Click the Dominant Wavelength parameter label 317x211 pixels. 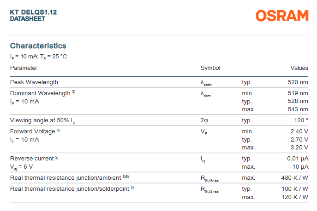click(40, 93)
